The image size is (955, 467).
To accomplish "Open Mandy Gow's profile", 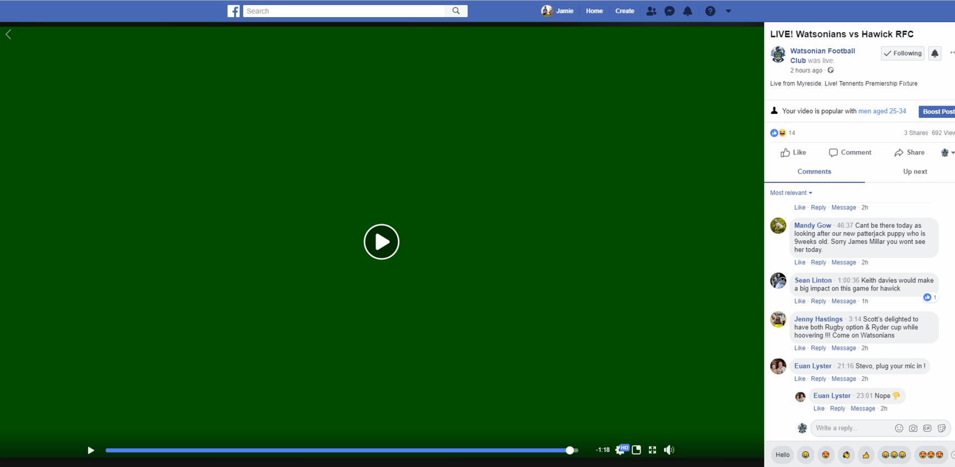I will (x=812, y=225).
